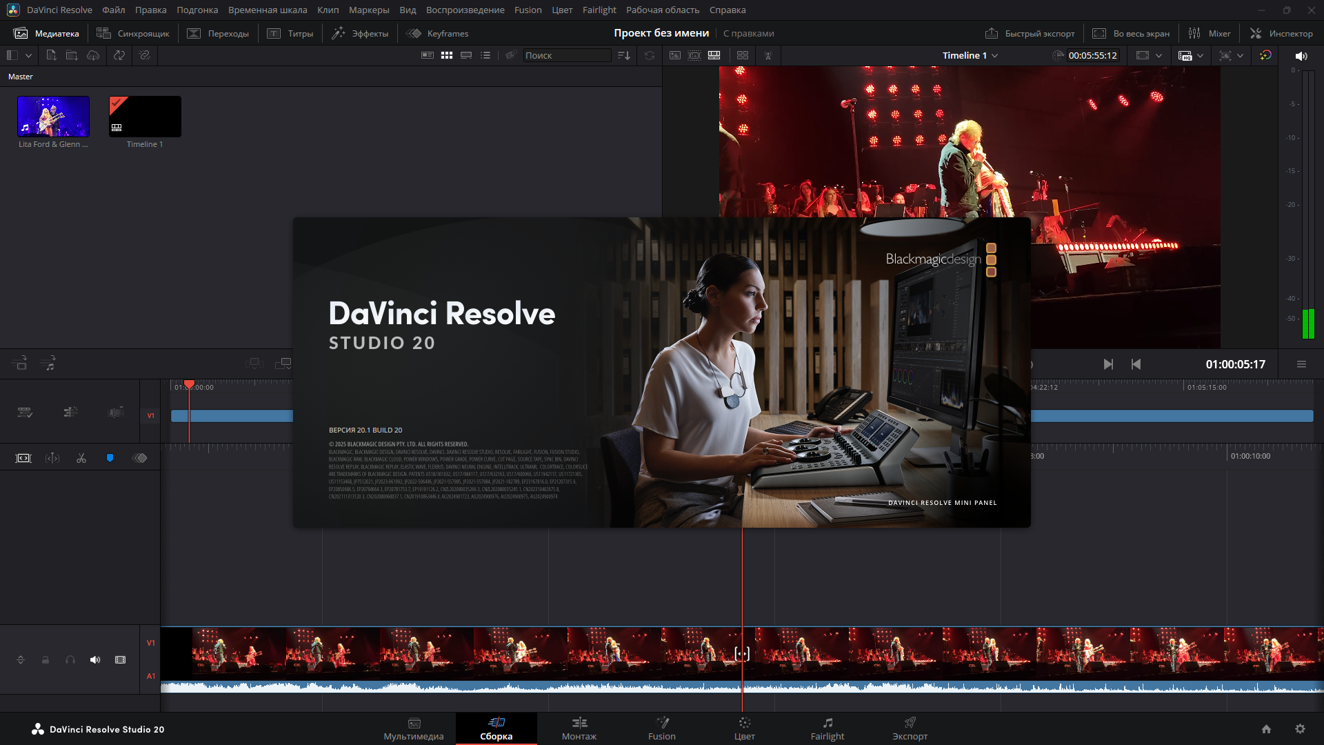Image resolution: width=1324 pixels, height=745 pixels.
Task: Open the Файл menu
Action: click(x=114, y=10)
